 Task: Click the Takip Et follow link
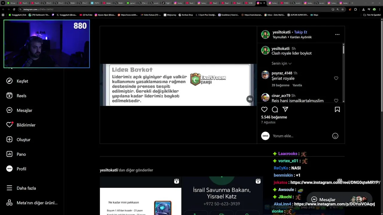tap(300, 32)
